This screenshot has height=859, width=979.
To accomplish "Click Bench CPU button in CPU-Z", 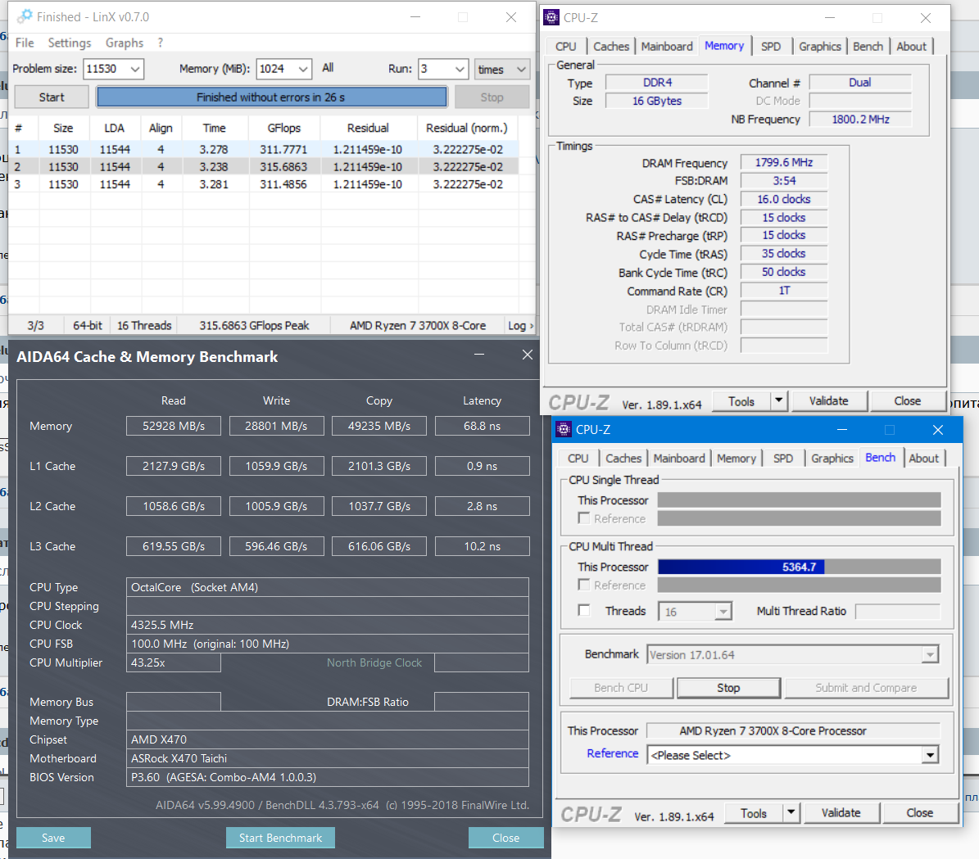I will click(621, 687).
